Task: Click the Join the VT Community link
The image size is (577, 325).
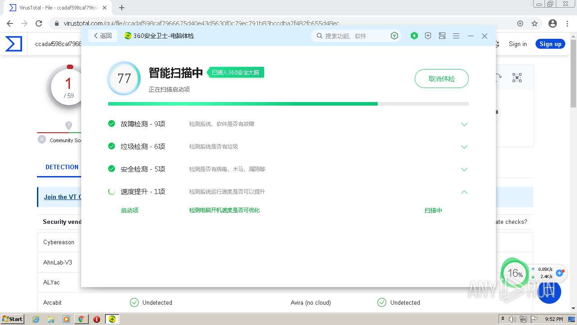Action: click(63, 197)
